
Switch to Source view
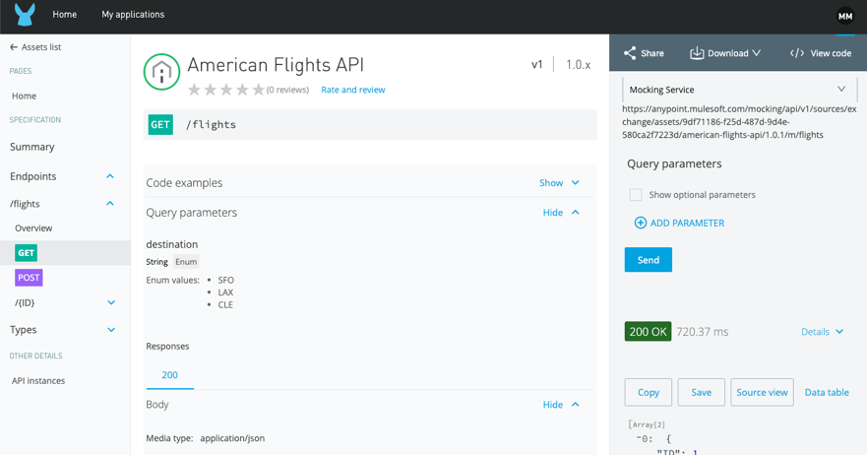pyautogui.click(x=762, y=392)
